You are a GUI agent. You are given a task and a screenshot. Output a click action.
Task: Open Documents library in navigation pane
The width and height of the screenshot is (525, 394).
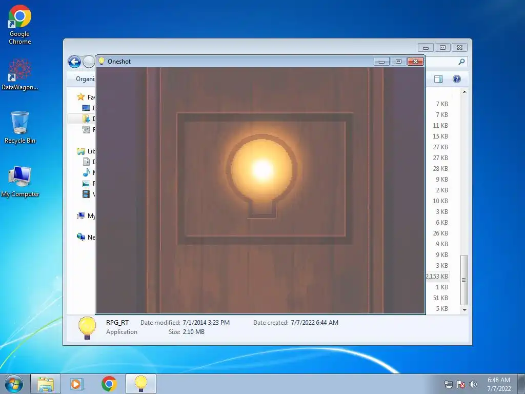pos(86,162)
